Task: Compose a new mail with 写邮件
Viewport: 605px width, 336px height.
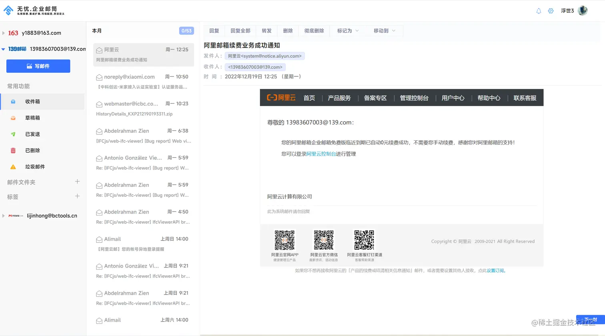Action: coord(38,66)
